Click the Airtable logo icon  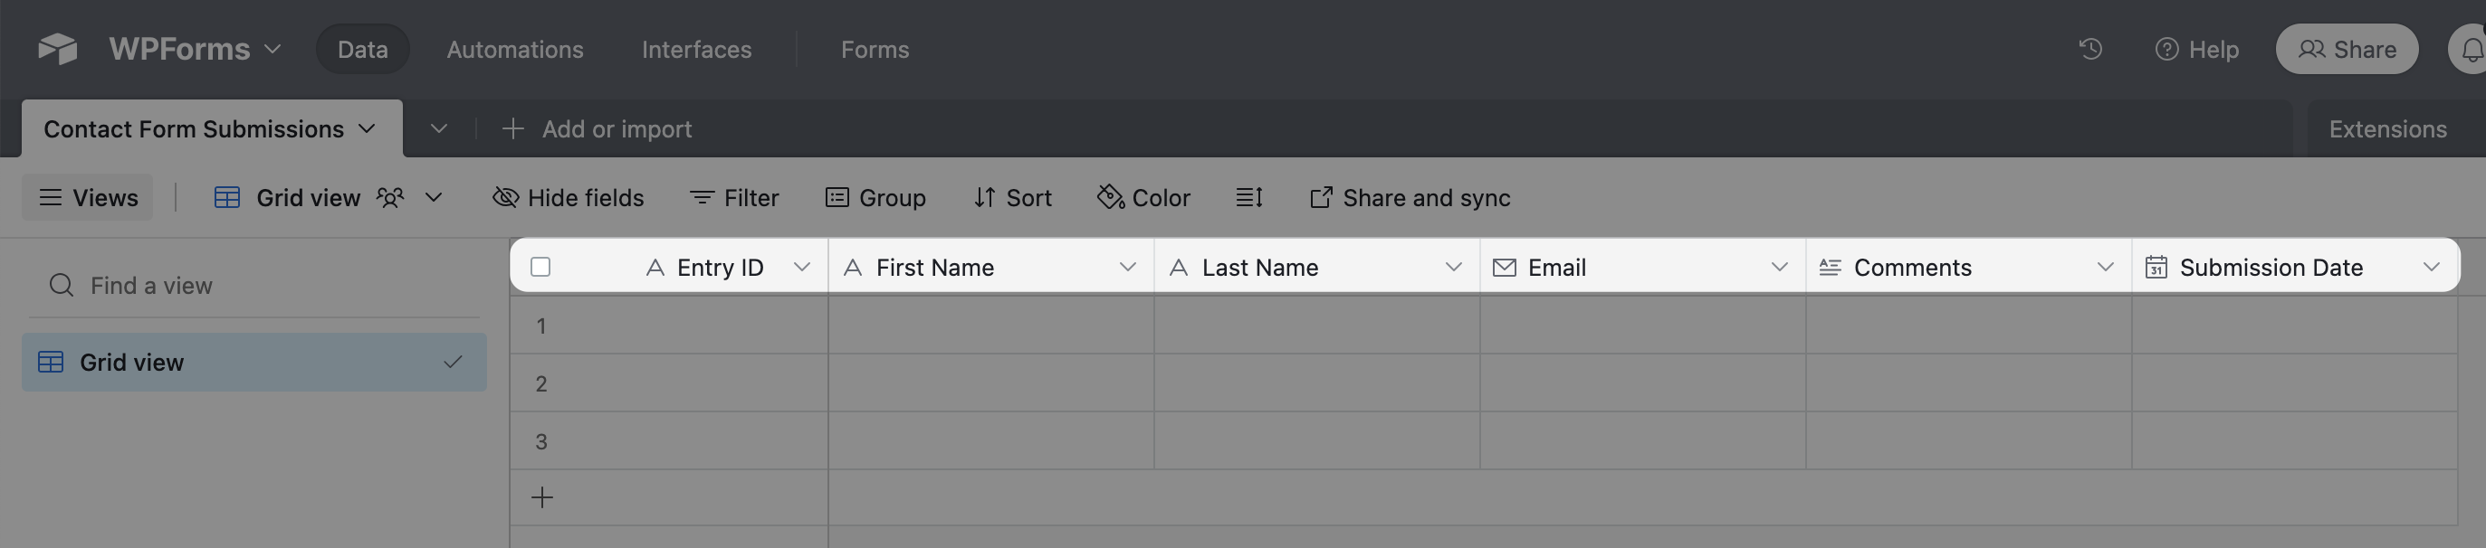(x=58, y=49)
